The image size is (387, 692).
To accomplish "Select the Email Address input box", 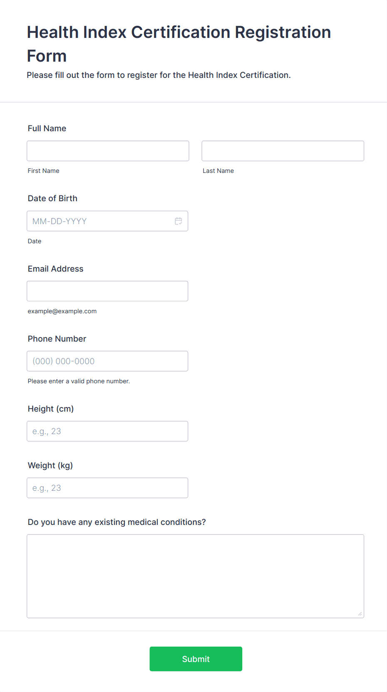I will coord(107,291).
